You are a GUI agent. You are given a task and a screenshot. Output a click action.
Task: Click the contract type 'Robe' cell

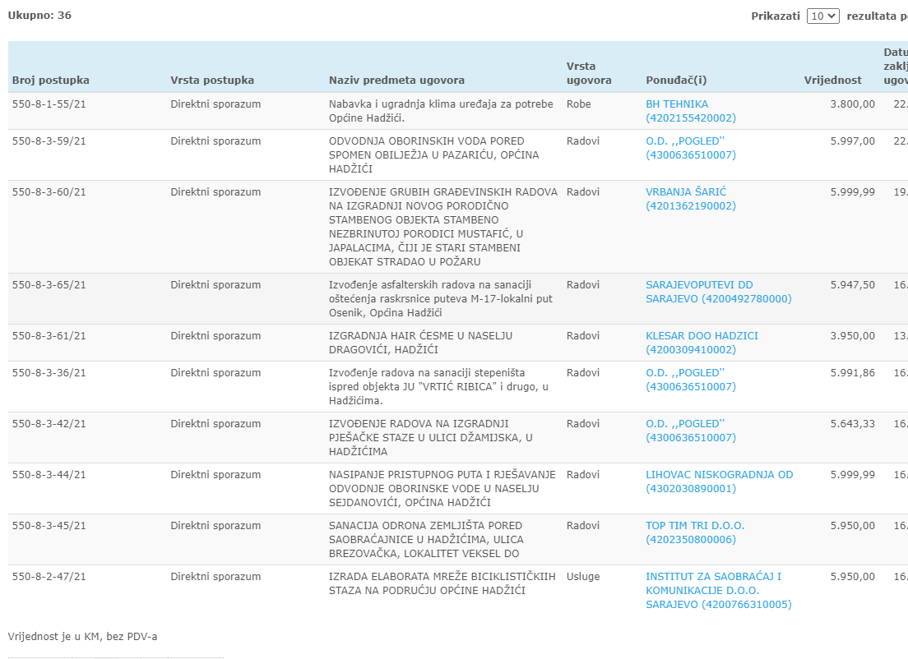click(x=578, y=104)
